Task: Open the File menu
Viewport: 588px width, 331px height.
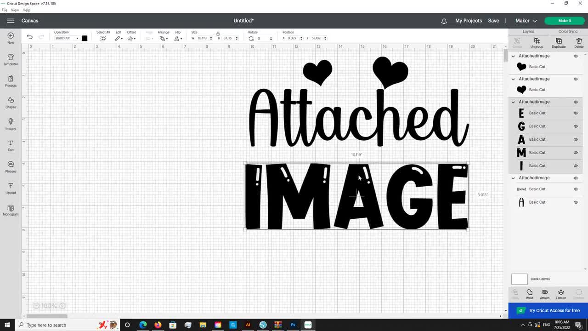Action: tap(5, 10)
